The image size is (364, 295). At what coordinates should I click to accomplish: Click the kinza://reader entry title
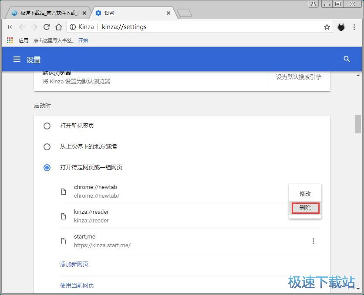point(91,212)
